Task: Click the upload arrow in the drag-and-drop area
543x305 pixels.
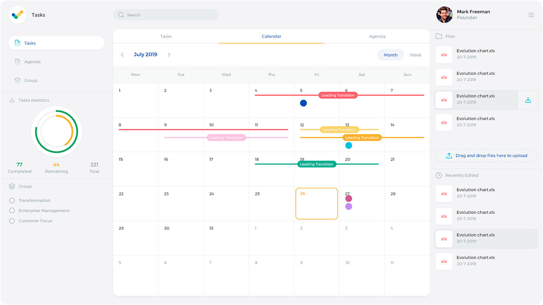Action: 449,155
